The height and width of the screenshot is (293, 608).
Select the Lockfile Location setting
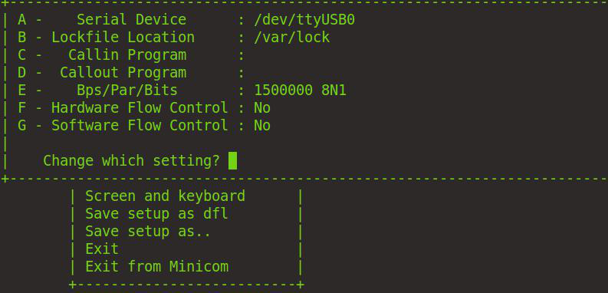pos(174,38)
